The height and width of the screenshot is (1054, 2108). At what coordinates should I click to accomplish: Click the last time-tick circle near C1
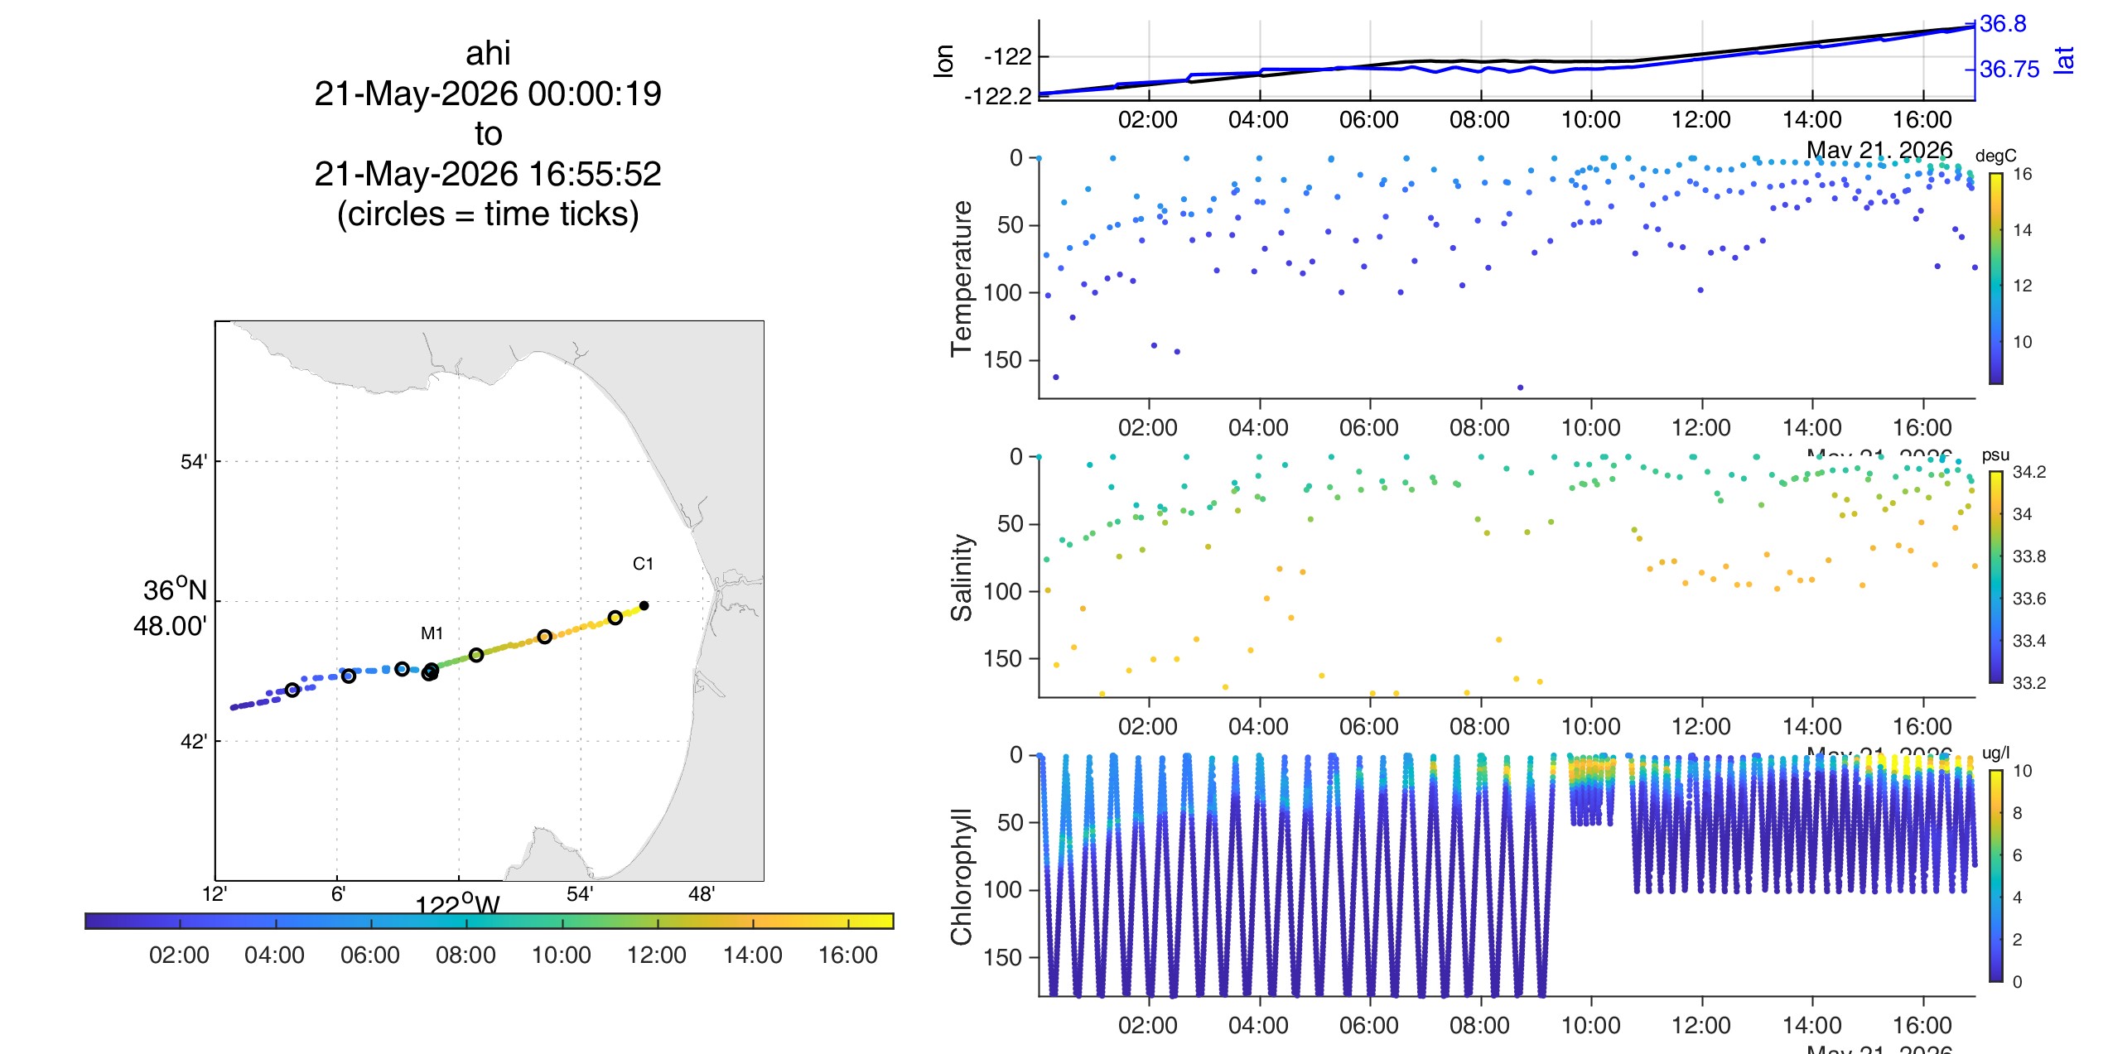[615, 618]
